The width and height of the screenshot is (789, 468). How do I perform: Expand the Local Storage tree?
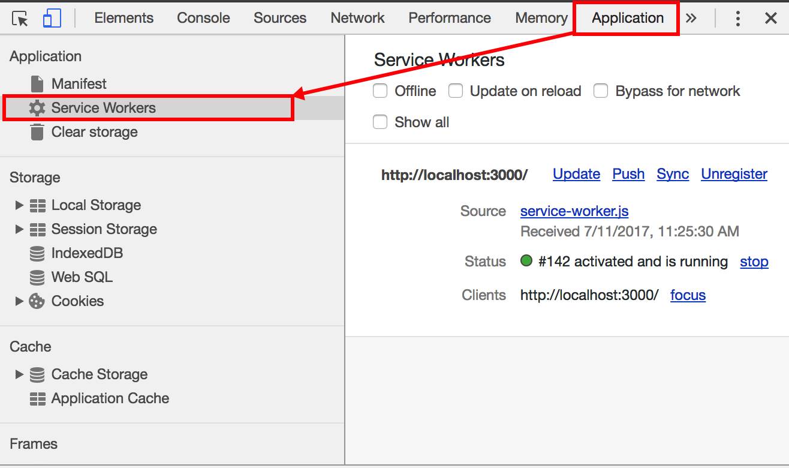19,205
